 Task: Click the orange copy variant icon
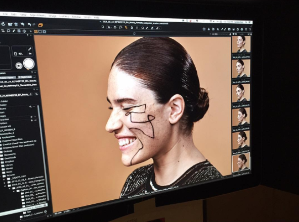40,25
